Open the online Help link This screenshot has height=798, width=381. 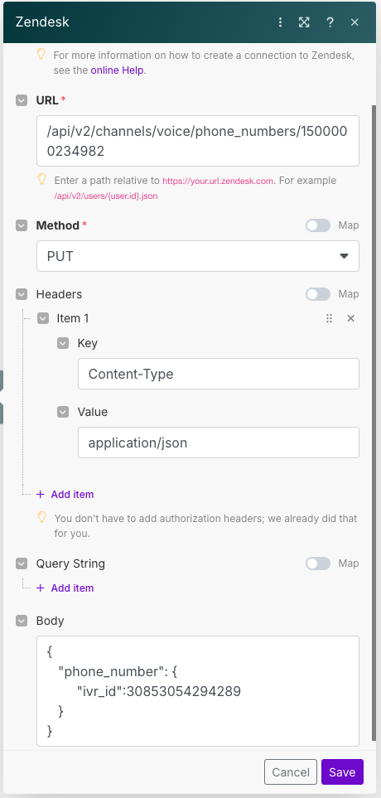(118, 70)
